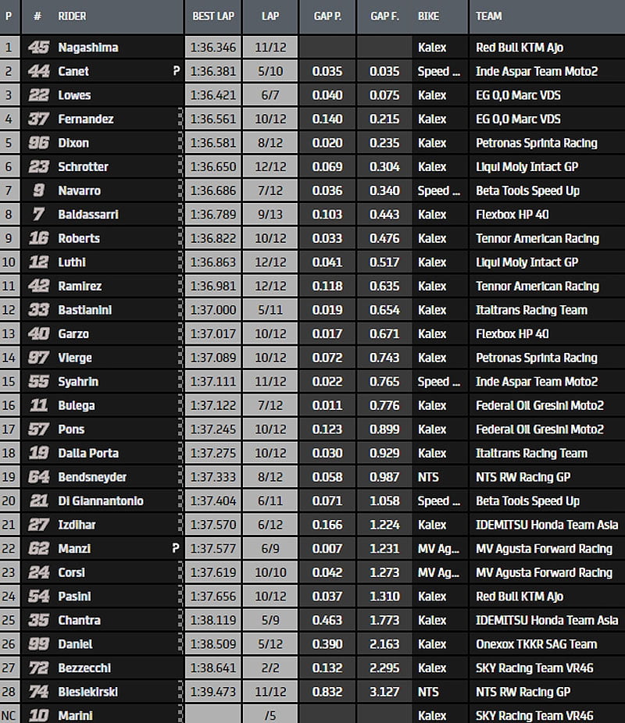Click Lowes' number 22 badge
Image resolution: width=625 pixels, height=723 pixels.
(37, 95)
